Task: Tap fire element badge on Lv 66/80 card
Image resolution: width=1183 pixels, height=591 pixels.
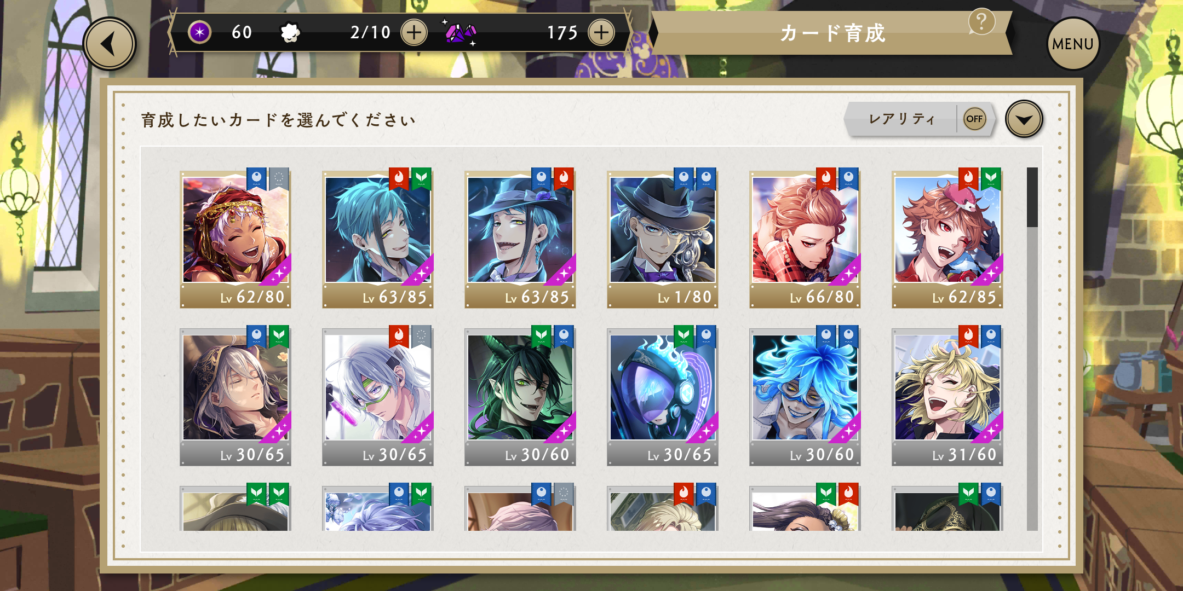Action: [x=826, y=178]
